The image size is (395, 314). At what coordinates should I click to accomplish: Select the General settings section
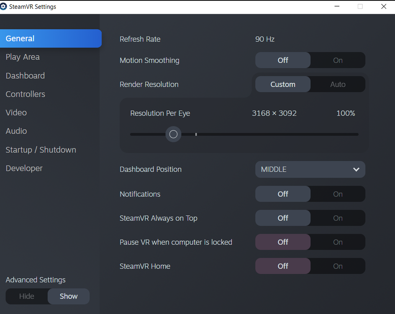[20, 38]
